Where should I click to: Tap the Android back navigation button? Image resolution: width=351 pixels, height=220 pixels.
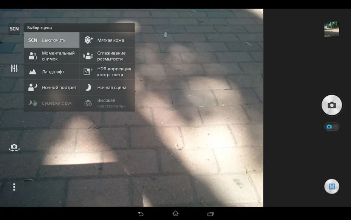[x=141, y=214]
